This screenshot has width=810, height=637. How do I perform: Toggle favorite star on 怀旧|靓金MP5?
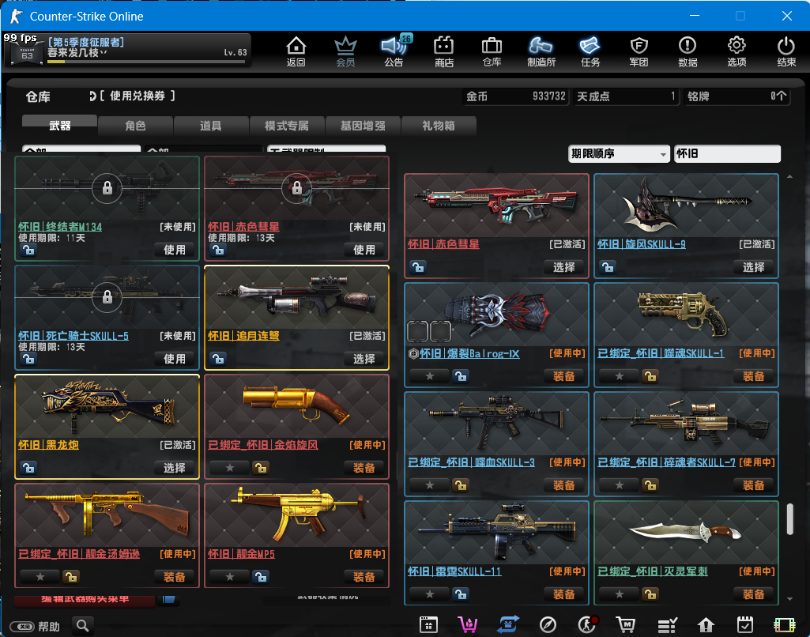230,577
